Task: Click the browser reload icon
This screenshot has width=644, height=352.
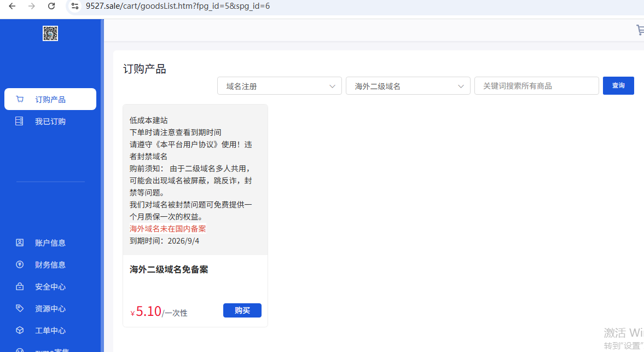Action: (51, 6)
